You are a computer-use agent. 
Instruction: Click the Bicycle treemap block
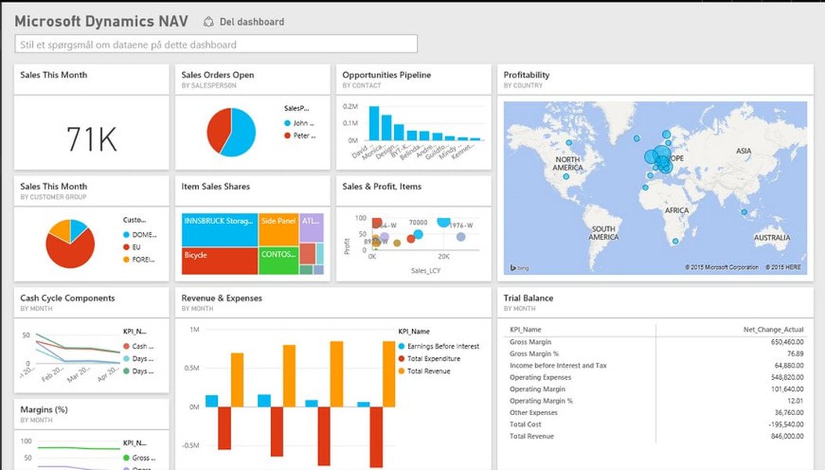219,261
